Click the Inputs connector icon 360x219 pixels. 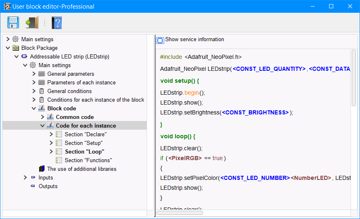tap(33, 178)
